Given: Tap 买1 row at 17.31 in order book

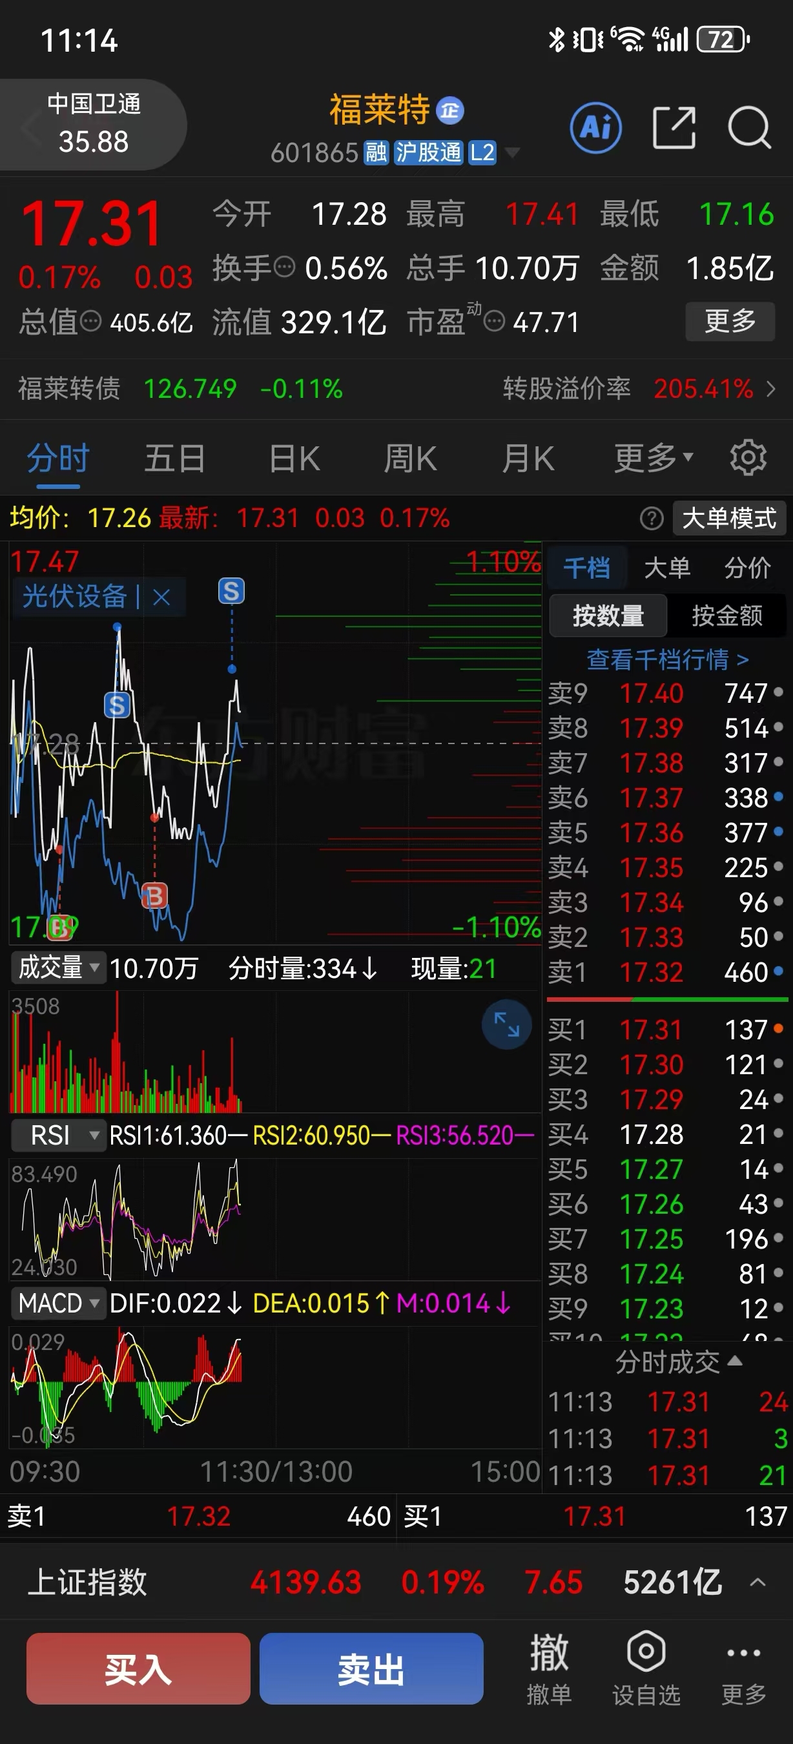Looking at the screenshot, I should click(x=667, y=1030).
